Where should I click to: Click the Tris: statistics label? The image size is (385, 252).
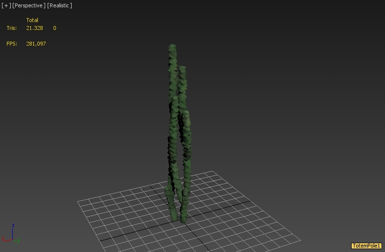tap(12, 28)
